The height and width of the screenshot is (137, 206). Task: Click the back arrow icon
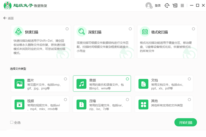(x=5, y=18)
